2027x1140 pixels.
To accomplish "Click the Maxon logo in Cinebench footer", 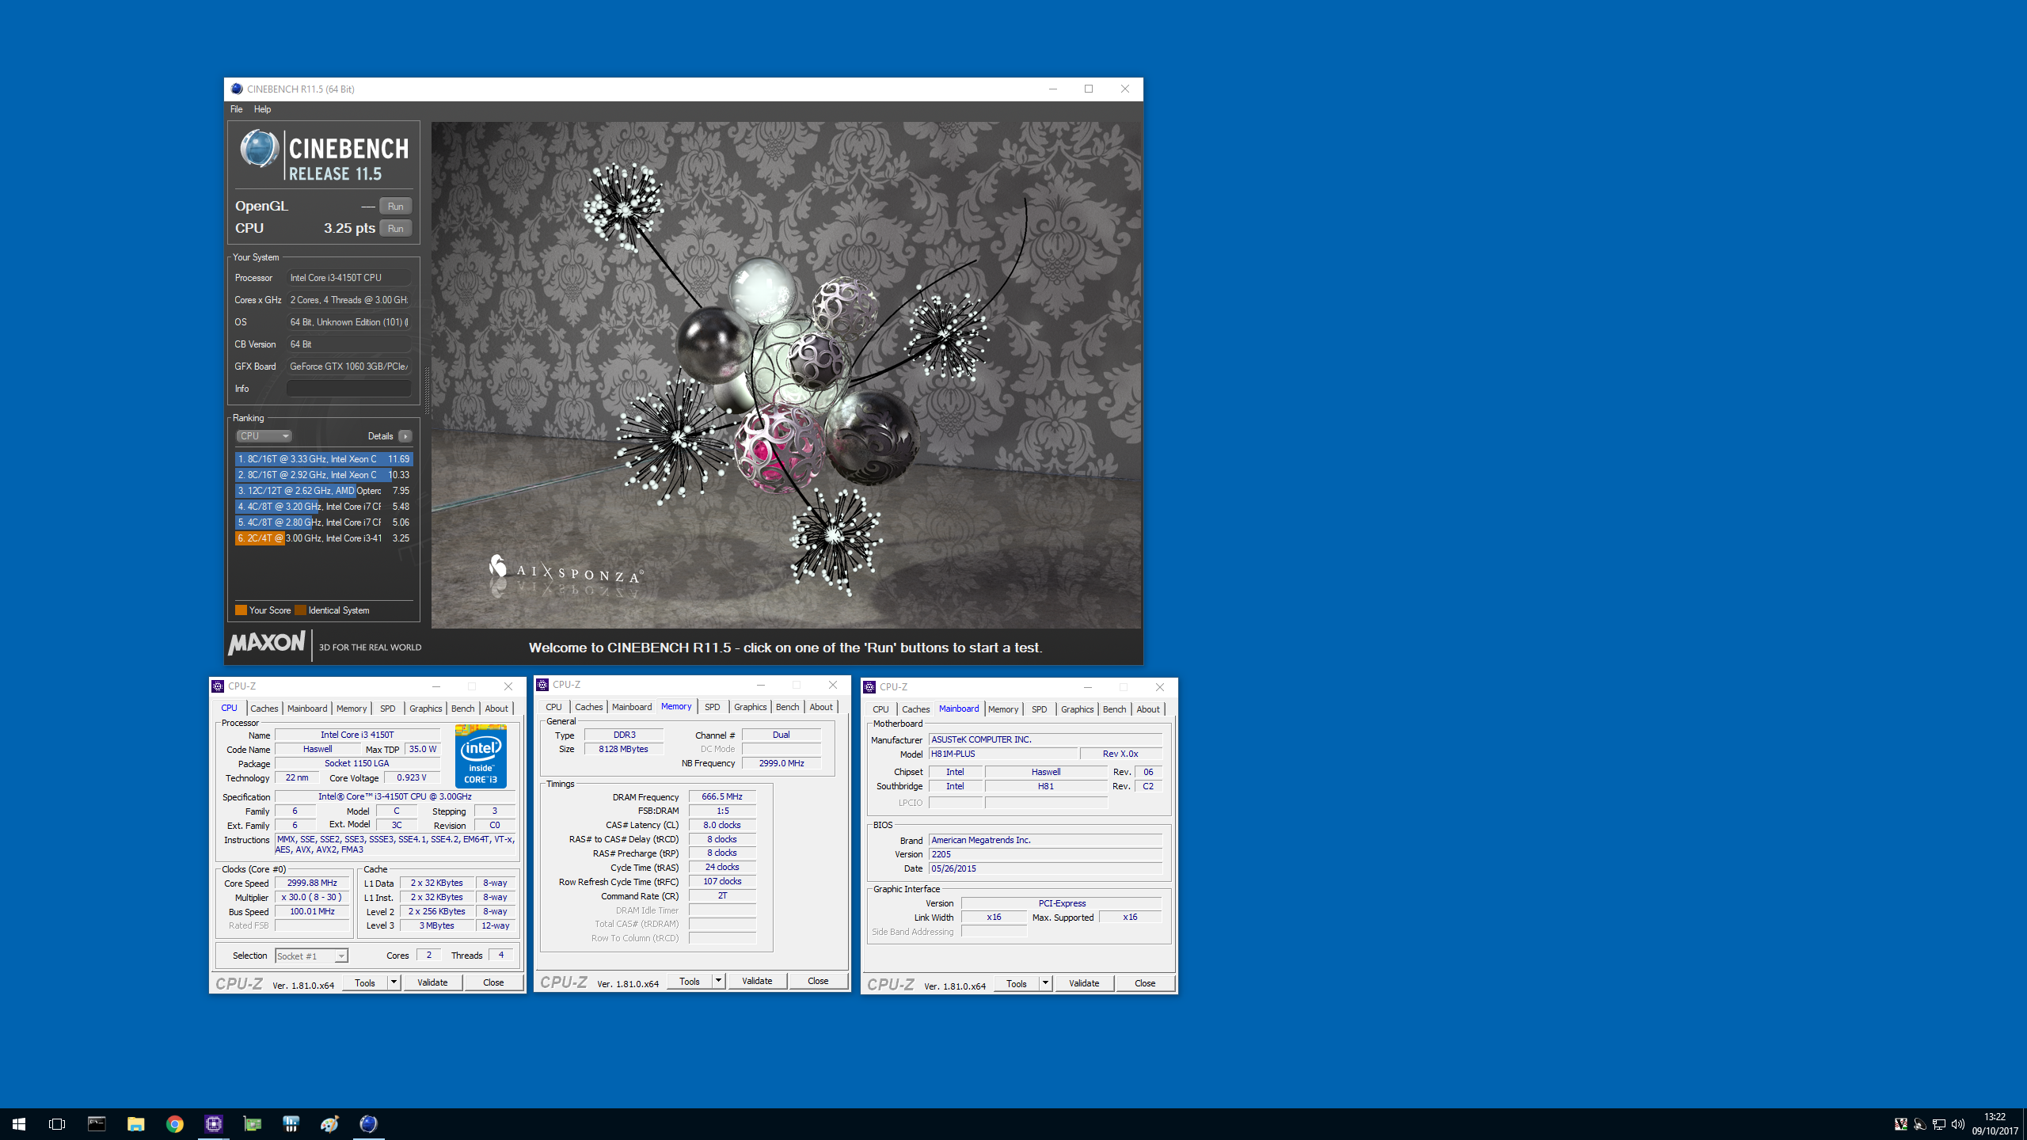I will (267, 644).
